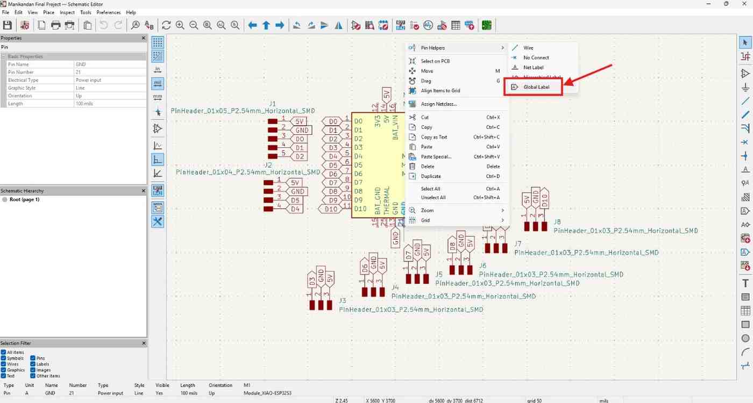The width and height of the screenshot is (753, 403).
Task: Switch units to millimeters
Action: (x=158, y=97)
